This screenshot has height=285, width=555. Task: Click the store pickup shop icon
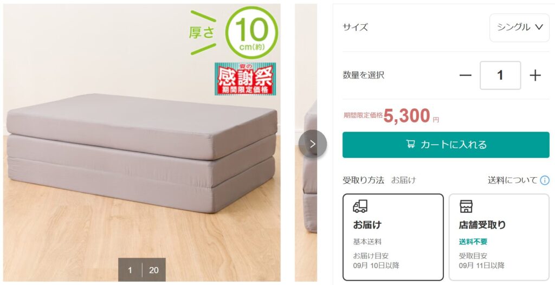coord(466,206)
